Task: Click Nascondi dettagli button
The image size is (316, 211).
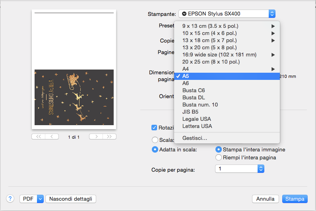Action: [71, 199]
